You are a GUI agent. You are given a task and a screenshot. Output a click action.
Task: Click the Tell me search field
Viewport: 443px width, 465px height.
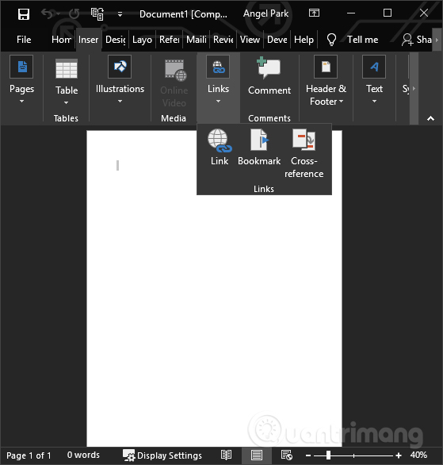[x=362, y=40]
